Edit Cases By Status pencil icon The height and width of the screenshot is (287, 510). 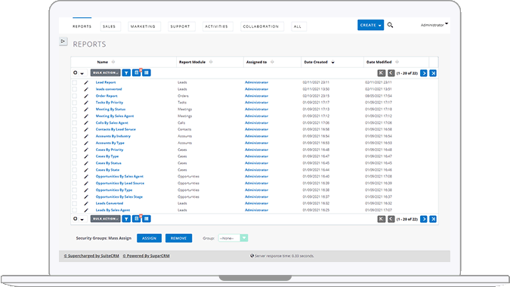(x=86, y=163)
